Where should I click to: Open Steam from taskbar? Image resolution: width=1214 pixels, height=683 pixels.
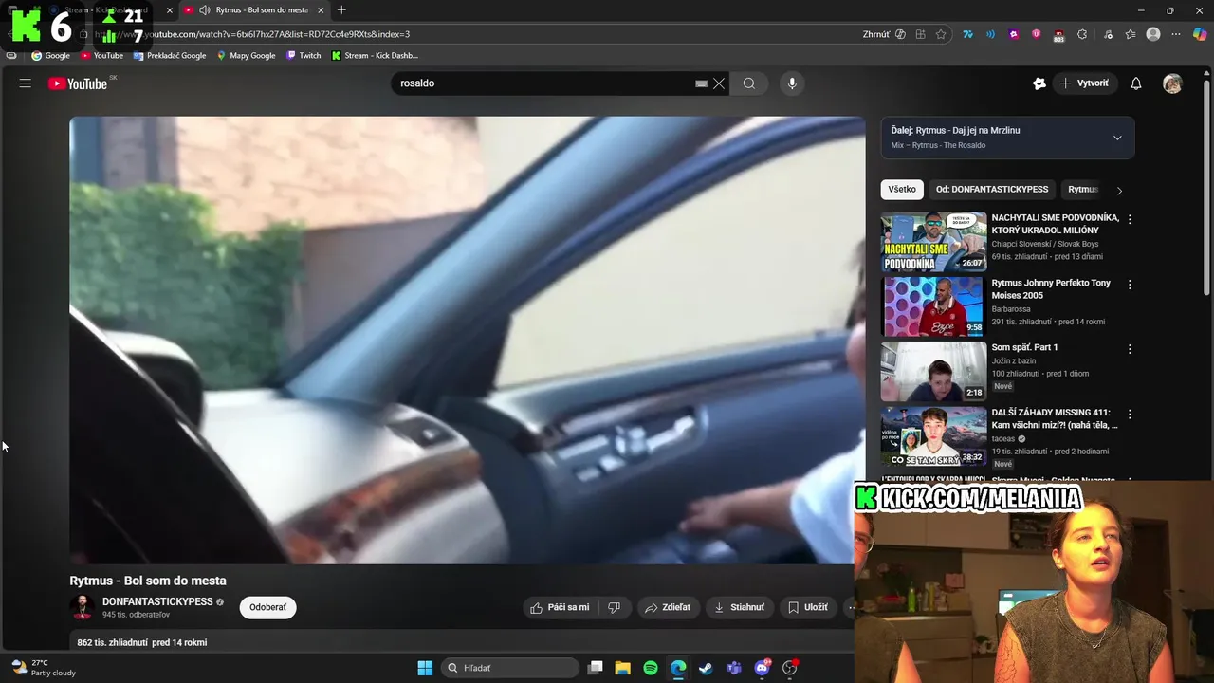coord(706,668)
